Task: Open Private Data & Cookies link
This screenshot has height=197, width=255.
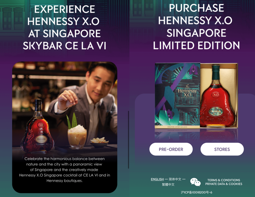Action: pos(224,184)
